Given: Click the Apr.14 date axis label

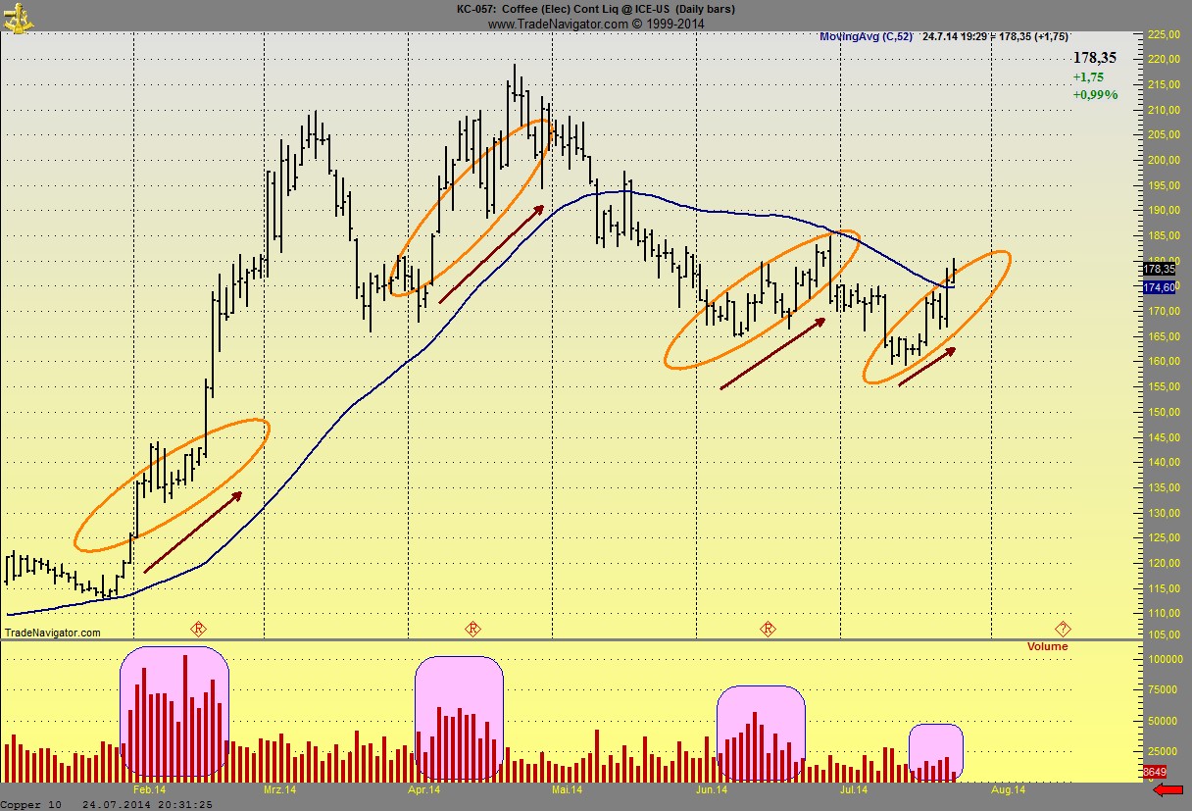Looking at the screenshot, I should tap(422, 789).
